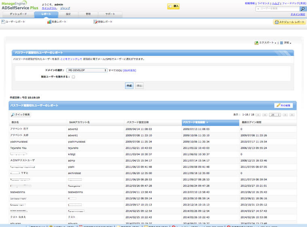Image resolution: width=307 pixels, height=227 pixels.
Task: Click the 作成 button
Action: [129, 86]
